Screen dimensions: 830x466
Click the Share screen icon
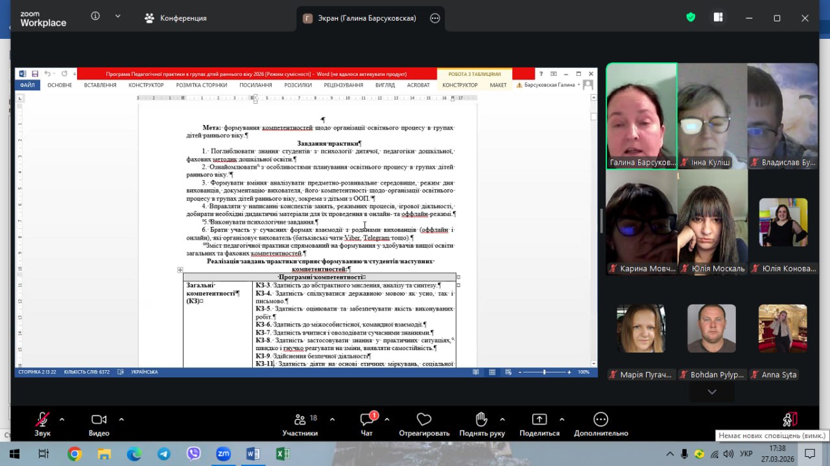point(539,420)
